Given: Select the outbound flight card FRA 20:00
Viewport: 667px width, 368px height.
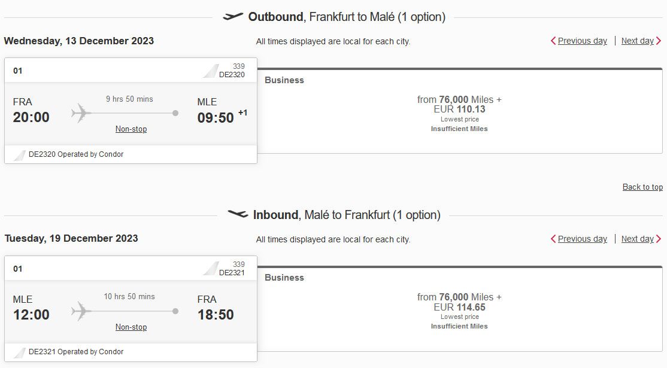Looking at the screenshot, I should [x=131, y=111].
